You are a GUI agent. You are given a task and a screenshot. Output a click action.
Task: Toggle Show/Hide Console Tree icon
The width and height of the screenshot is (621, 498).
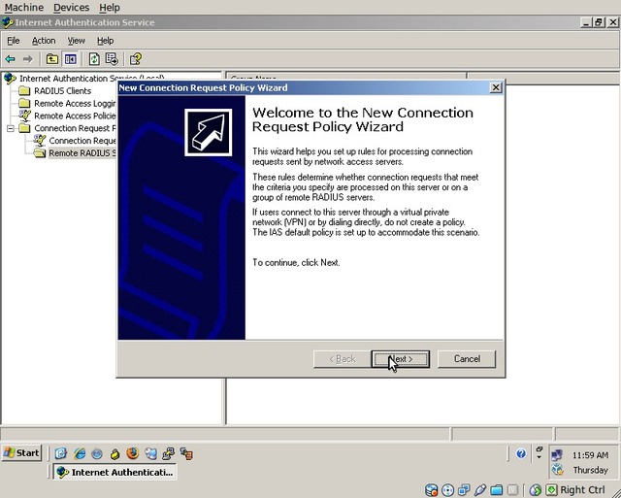coord(70,59)
